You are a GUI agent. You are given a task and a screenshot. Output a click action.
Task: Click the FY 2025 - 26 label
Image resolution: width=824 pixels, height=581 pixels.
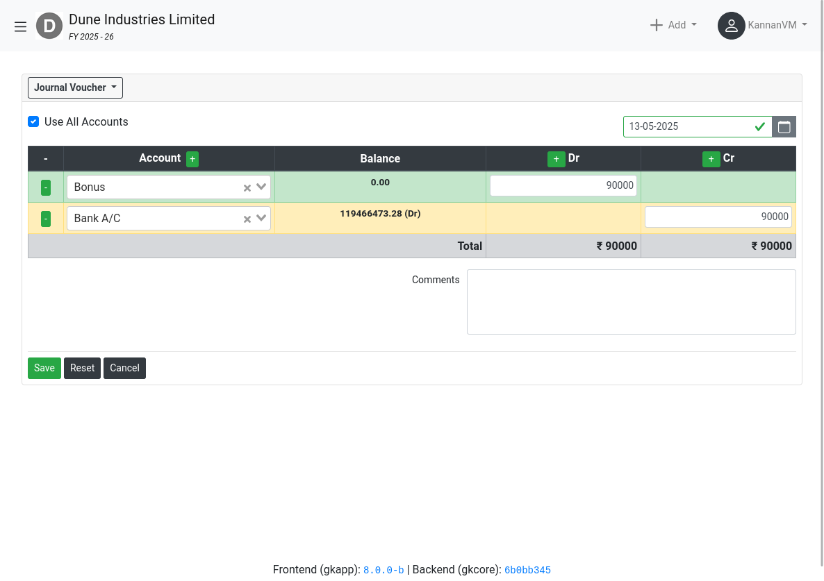click(91, 37)
